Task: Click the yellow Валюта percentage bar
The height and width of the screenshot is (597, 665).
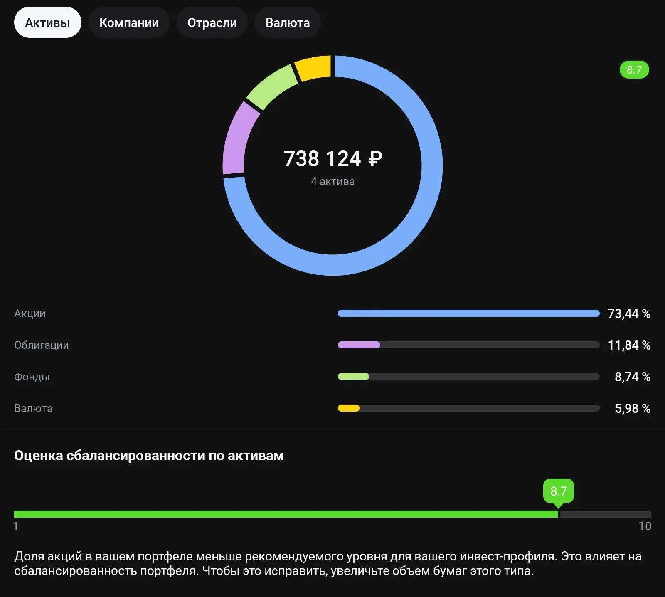Action: (349, 408)
